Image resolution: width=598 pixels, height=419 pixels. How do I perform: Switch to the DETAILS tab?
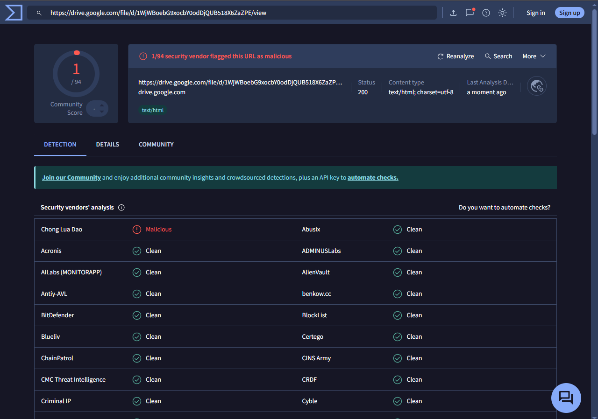(x=107, y=145)
